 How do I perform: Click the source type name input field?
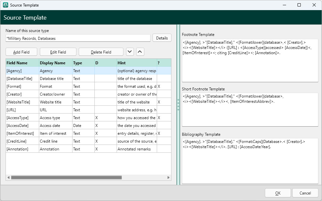click(78, 38)
